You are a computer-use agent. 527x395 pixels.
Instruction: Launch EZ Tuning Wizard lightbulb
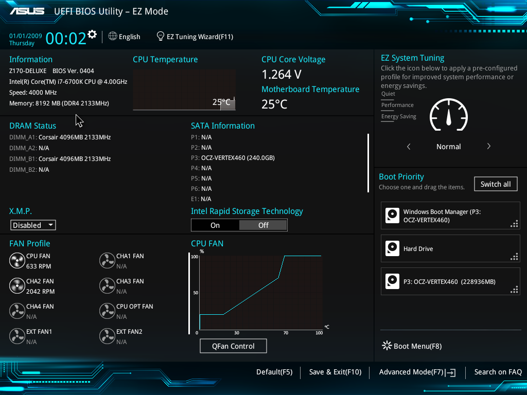point(161,37)
